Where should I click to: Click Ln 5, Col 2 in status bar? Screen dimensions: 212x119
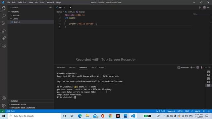(x=161, y=111)
